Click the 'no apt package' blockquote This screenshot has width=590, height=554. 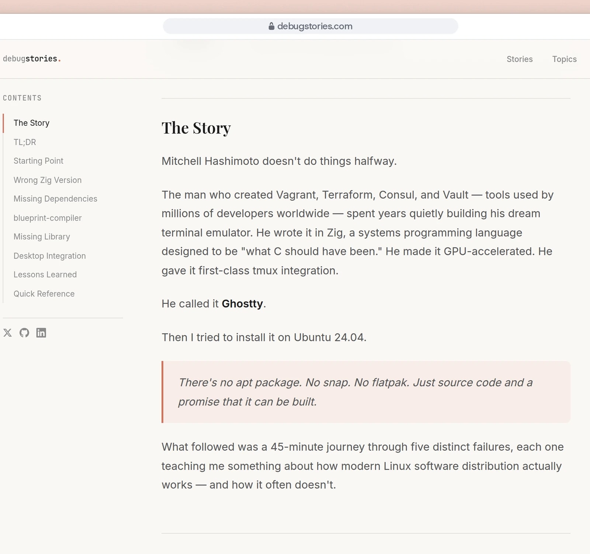point(366,392)
